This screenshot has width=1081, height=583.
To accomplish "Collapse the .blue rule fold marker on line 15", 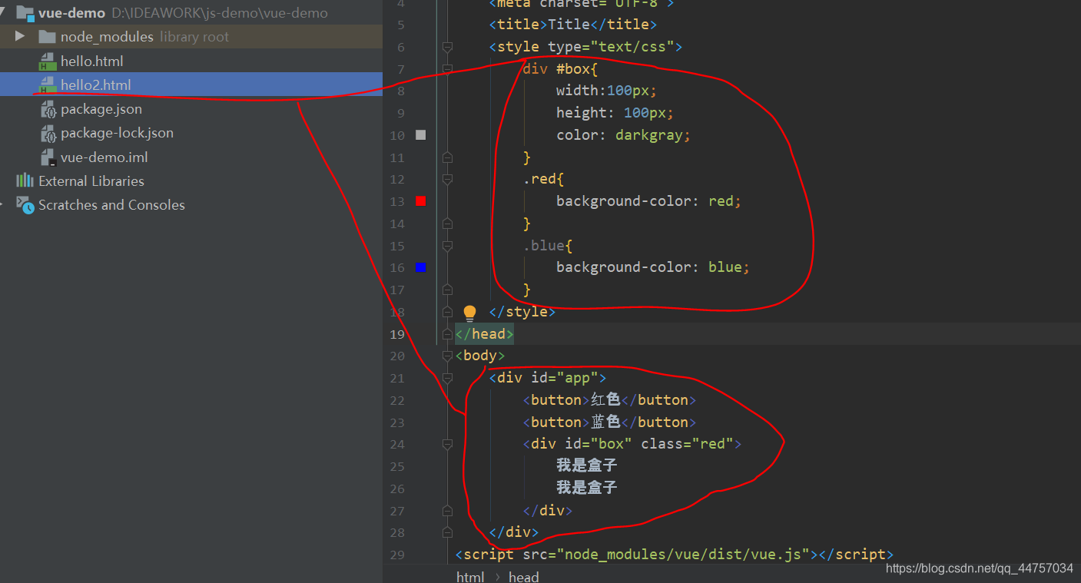I will (447, 246).
